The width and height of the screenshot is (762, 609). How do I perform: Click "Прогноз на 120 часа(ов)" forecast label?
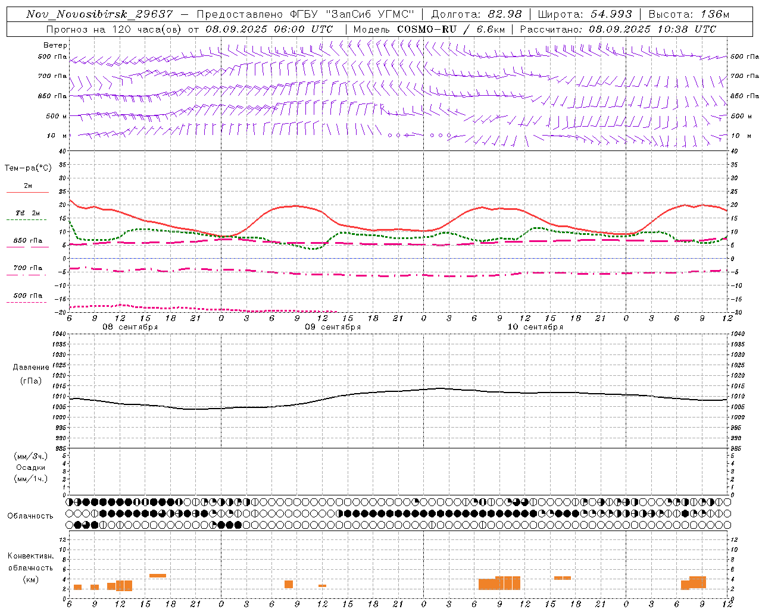click(x=115, y=29)
